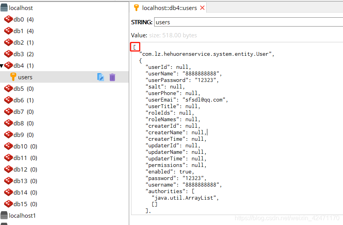343x225 pixels.
Task: Close the localhost::db4::users tab
Action: pyautogui.click(x=202, y=8)
